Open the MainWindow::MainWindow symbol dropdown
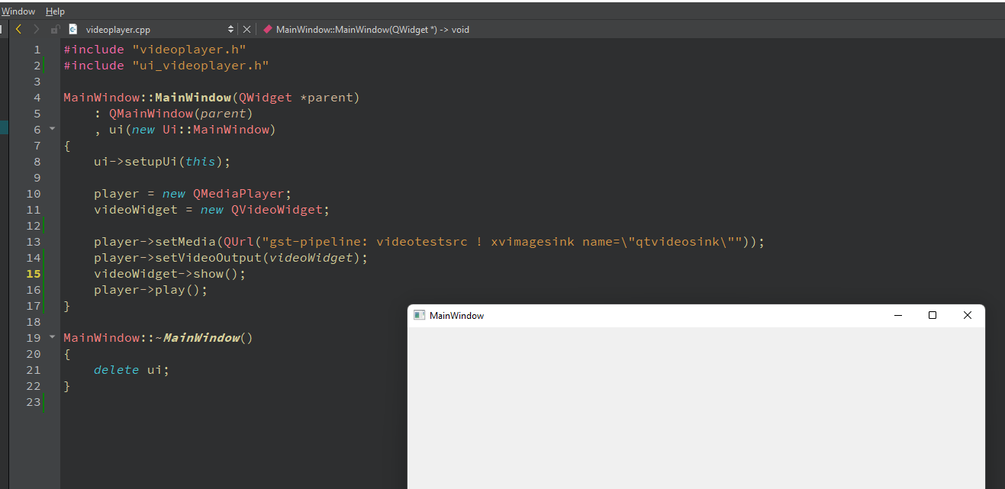1005x489 pixels. click(372, 30)
